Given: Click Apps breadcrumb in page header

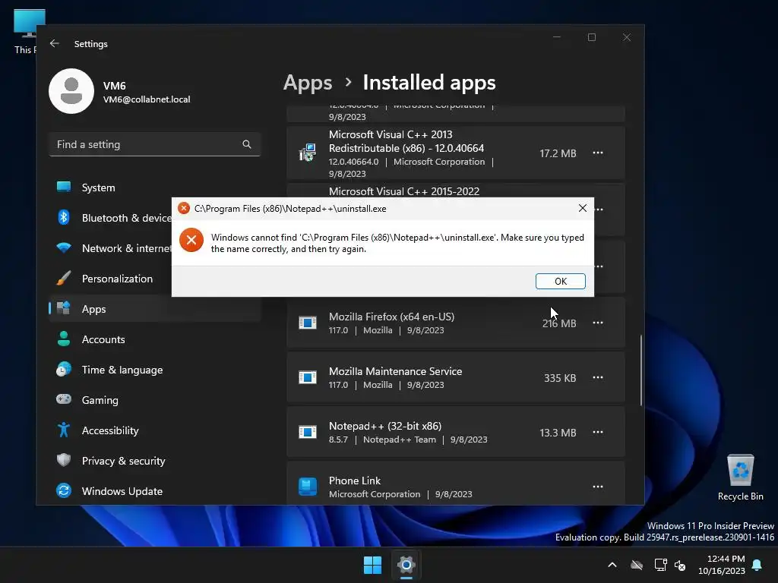Looking at the screenshot, I should [308, 82].
